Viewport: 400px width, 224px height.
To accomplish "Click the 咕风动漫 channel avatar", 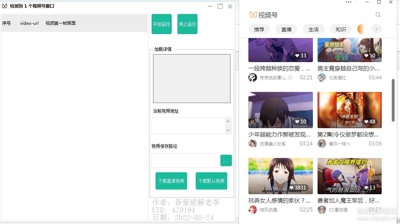I will click(x=253, y=210).
